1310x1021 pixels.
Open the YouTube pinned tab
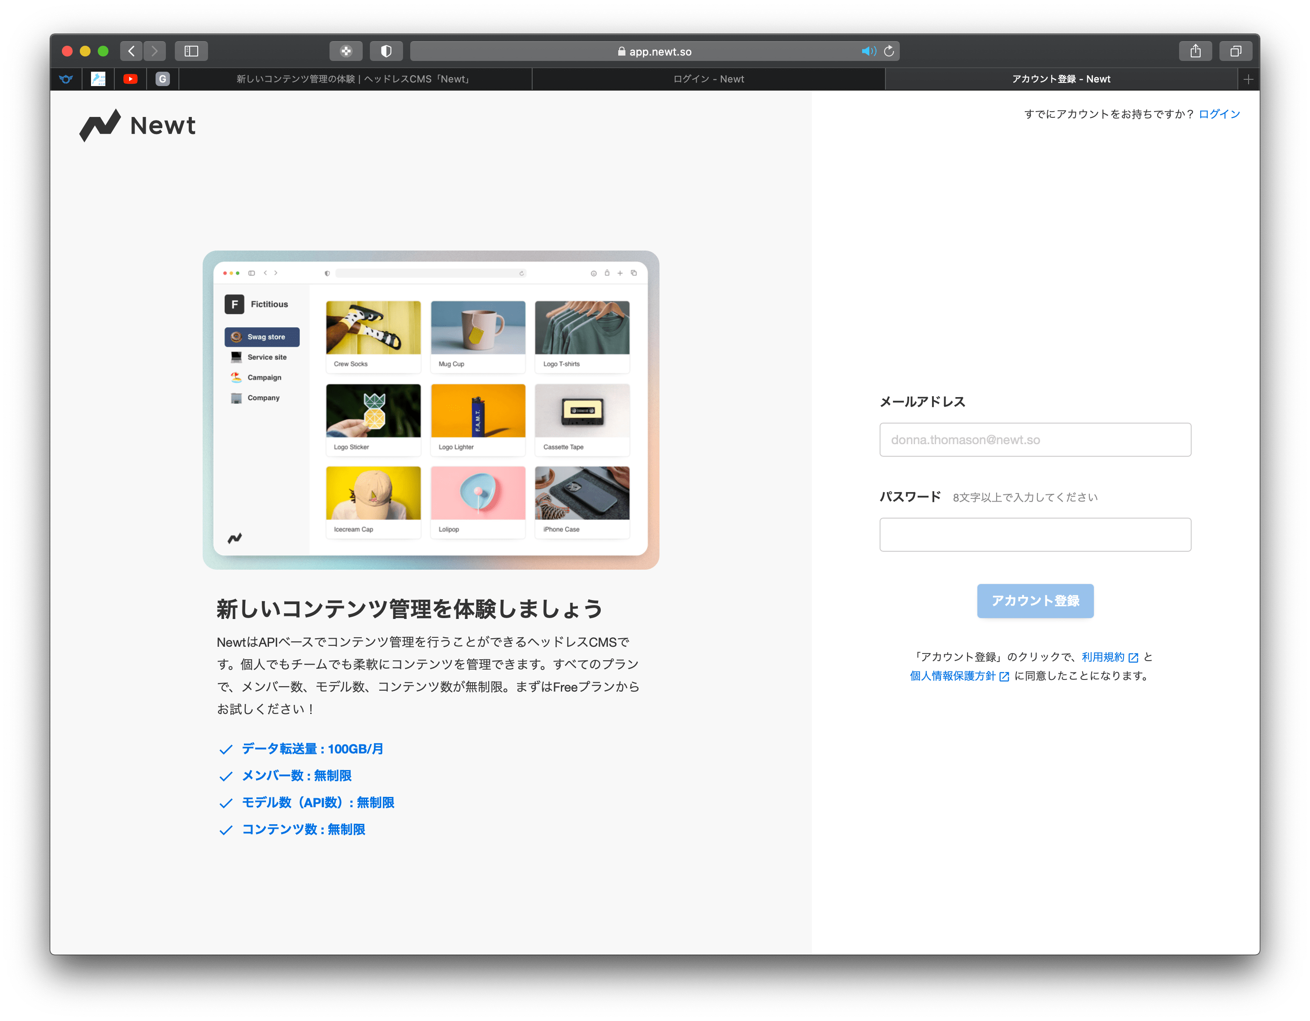(x=130, y=79)
